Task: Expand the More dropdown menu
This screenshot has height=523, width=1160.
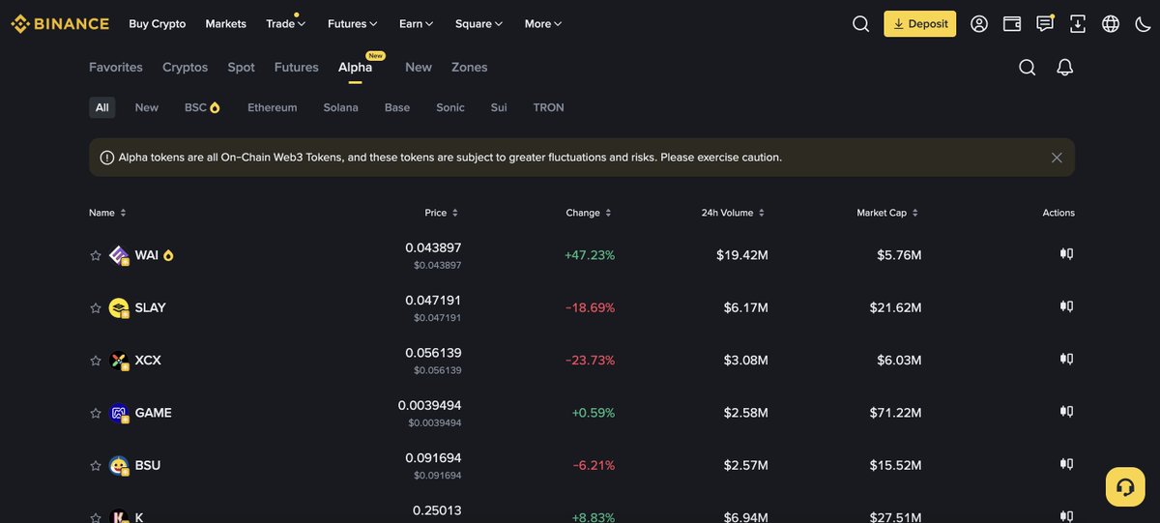Action: pos(543,24)
